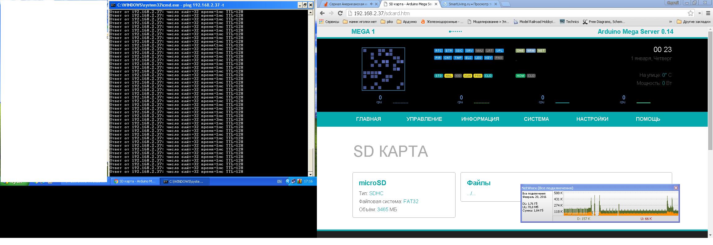Image resolution: width=713 pixels, height=245 pixels.
Task: Click the cmd window vertical scrollbar down arrow
Action: point(310,174)
